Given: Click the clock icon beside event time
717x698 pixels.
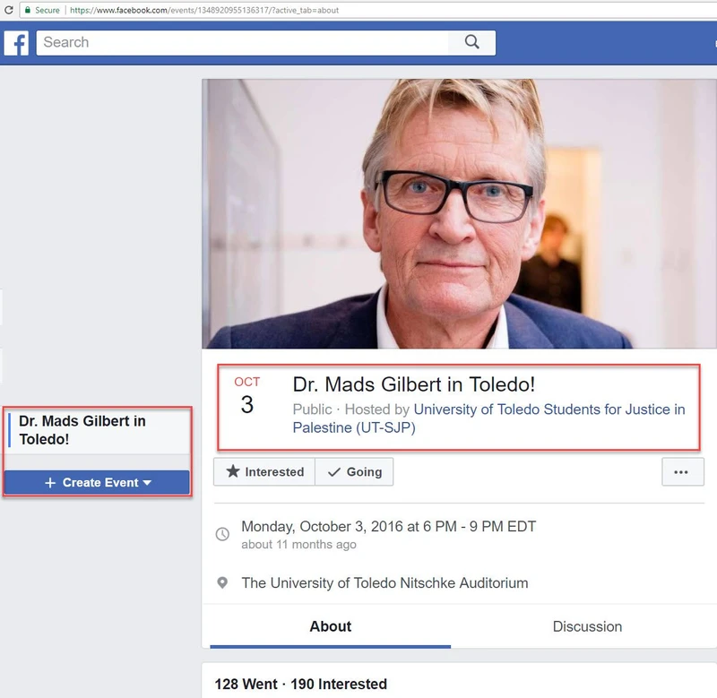Looking at the screenshot, I should pos(222,534).
